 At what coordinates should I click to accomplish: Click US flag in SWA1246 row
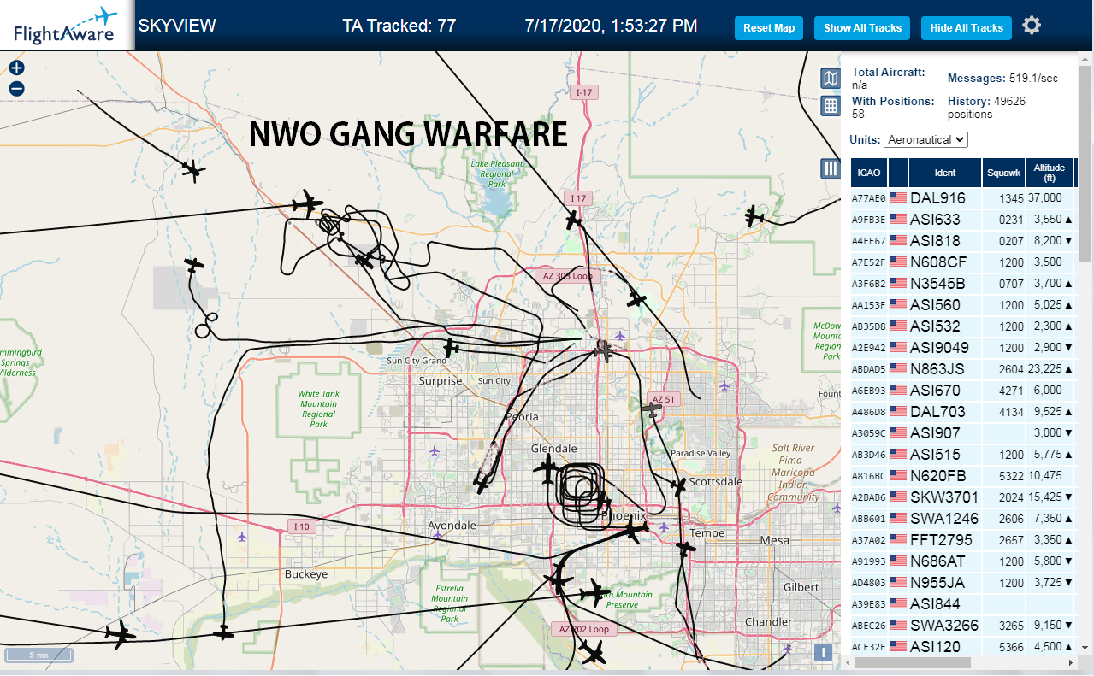click(x=898, y=519)
